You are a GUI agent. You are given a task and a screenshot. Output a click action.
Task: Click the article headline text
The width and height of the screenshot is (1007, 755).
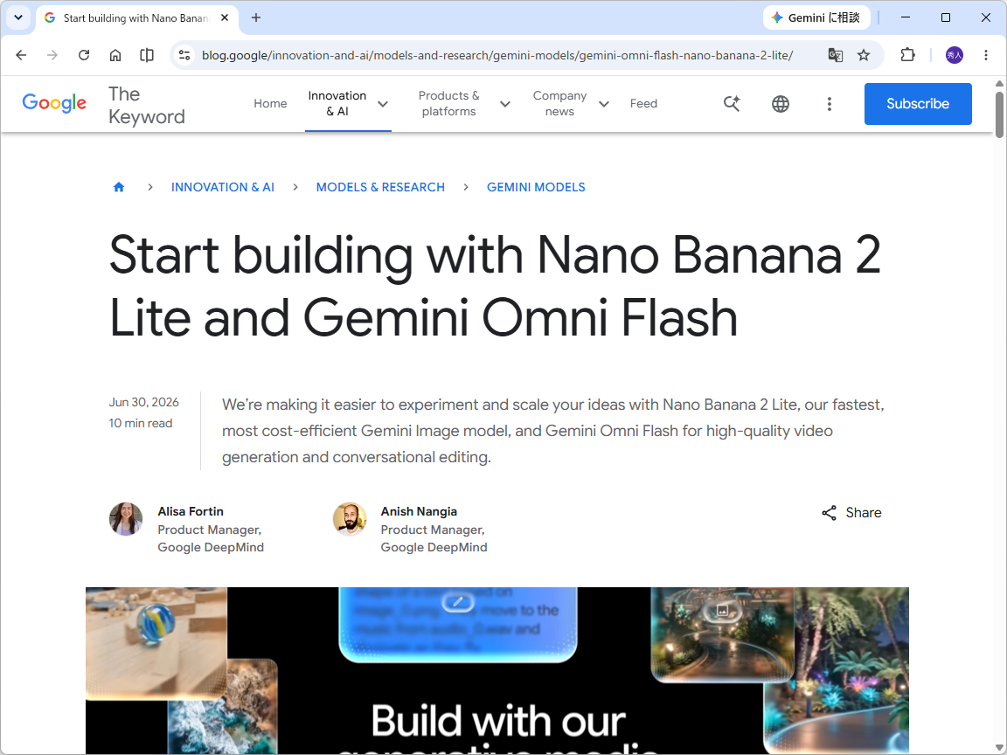(x=495, y=286)
